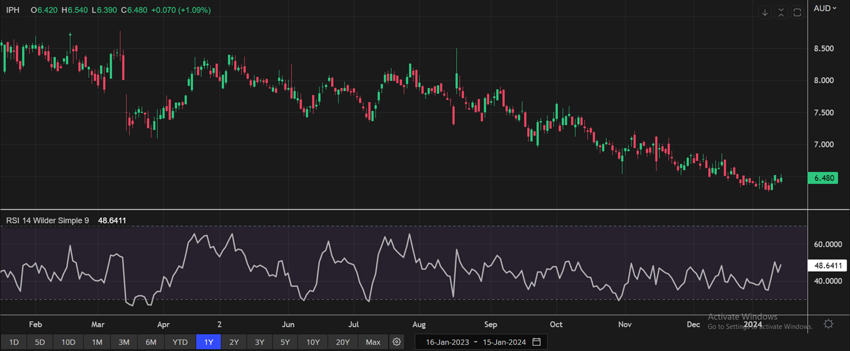
Task: Click end date 15-Jan-2024 field
Action: coord(504,342)
